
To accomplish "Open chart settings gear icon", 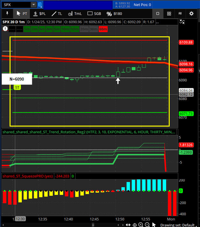I will tap(191, 14).
